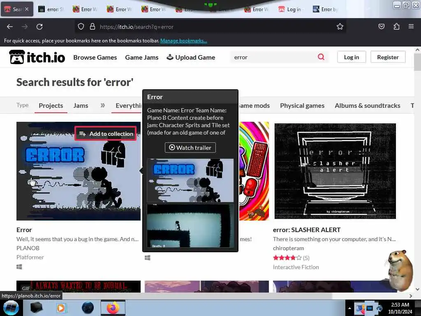Open the Firefox hamburger application menu
This screenshot has width=421, height=316.
click(411, 26)
